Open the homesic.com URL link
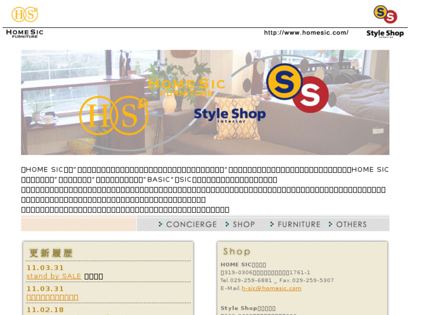The height and width of the screenshot is (315, 421). click(306, 33)
